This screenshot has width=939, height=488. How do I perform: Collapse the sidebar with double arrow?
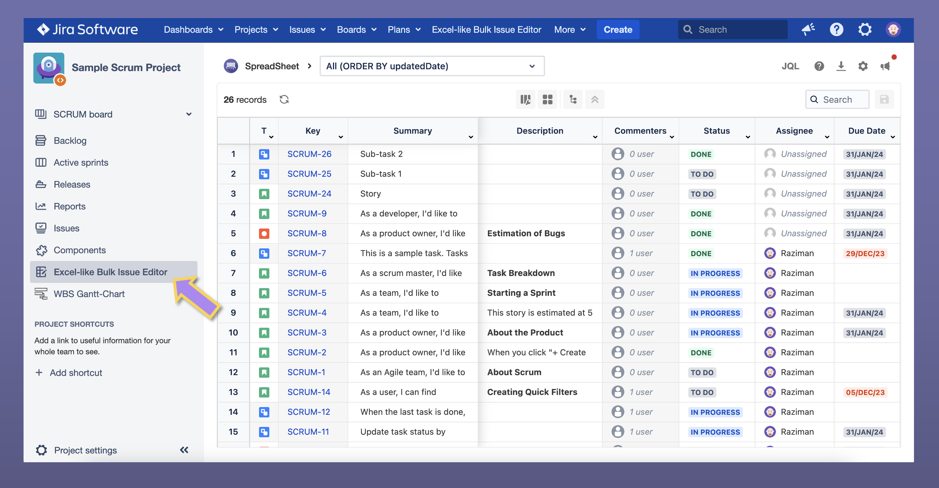point(184,450)
